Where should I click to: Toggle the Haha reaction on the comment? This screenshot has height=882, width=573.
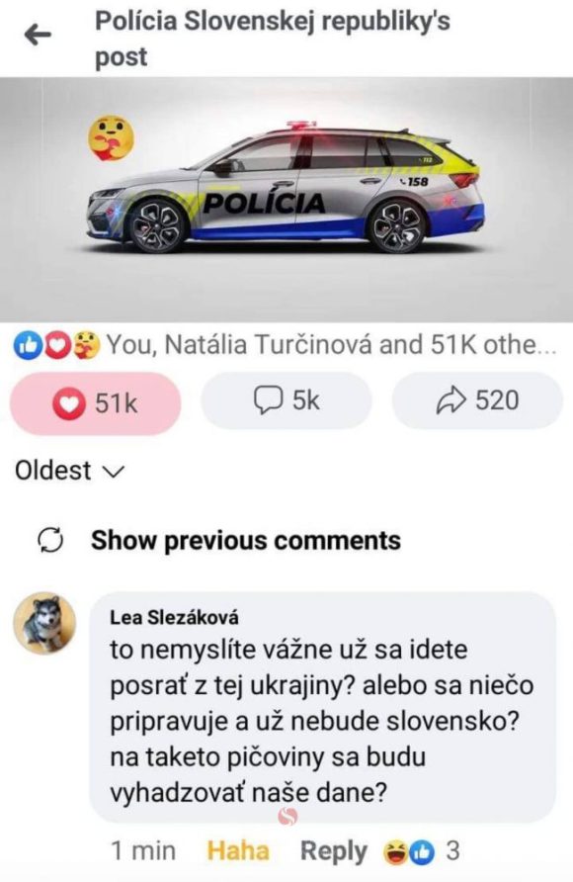click(238, 850)
